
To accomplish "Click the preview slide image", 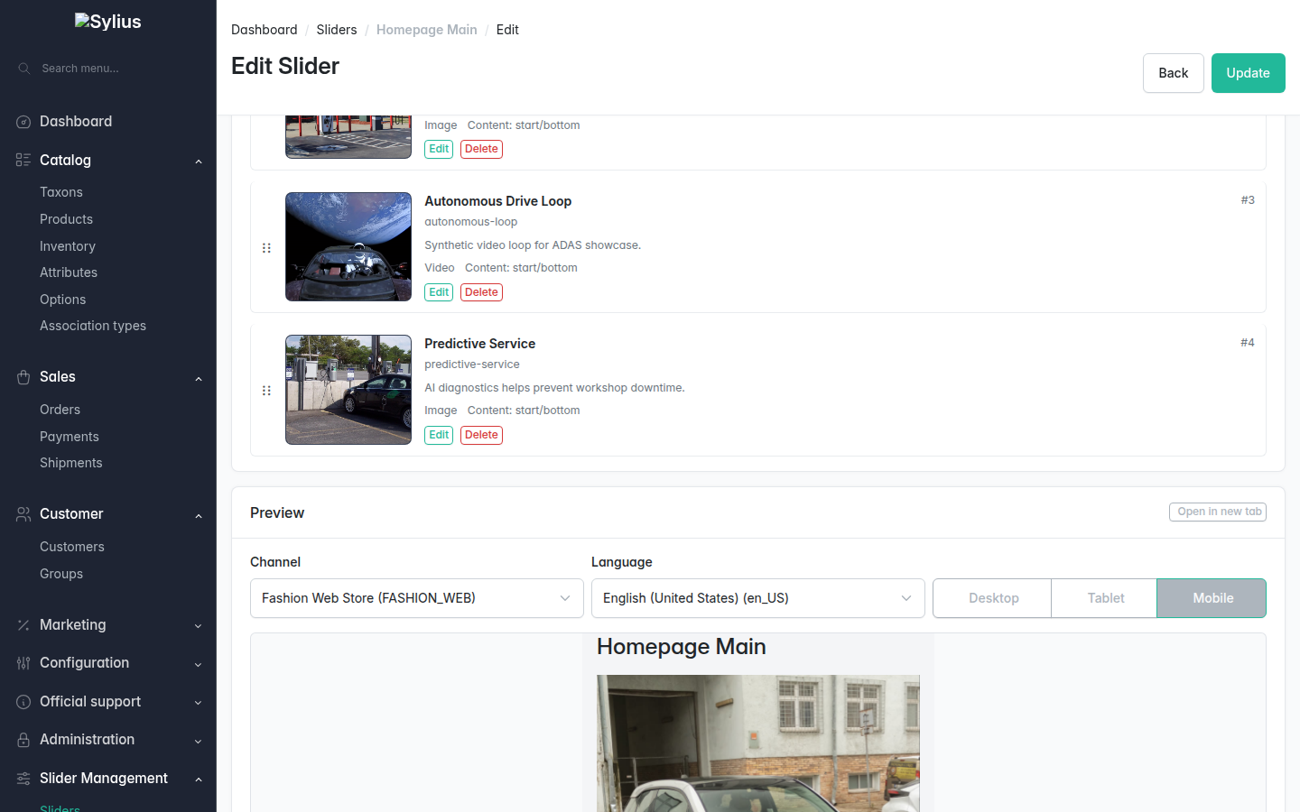I will click(x=758, y=743).
